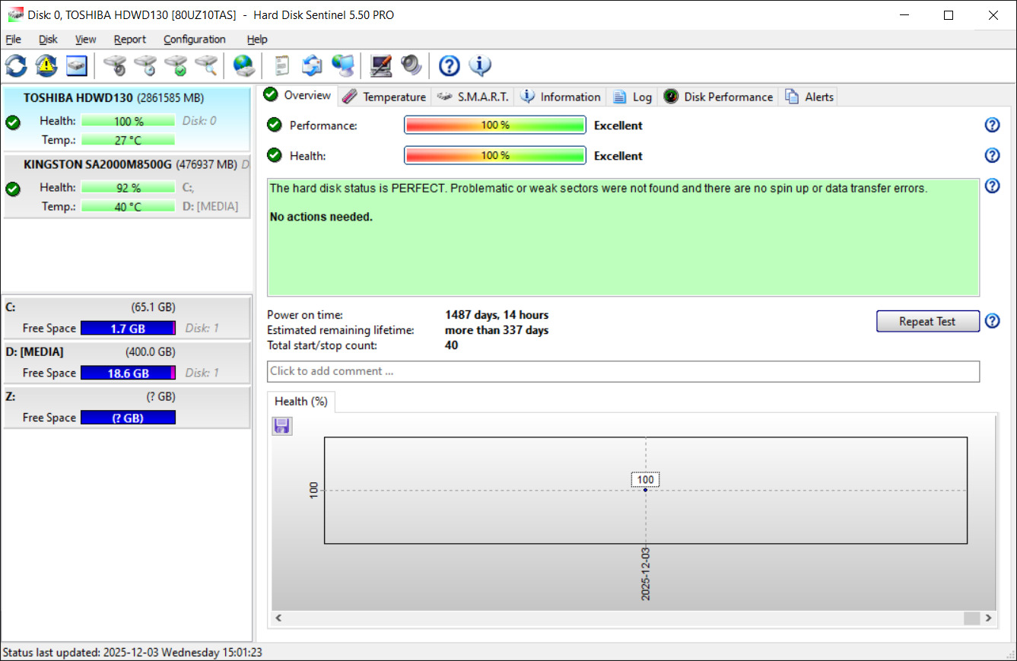Click the Repeat Test button
Image resolution: width=1017 pixels, height=661 pixels.
[927, 321]
